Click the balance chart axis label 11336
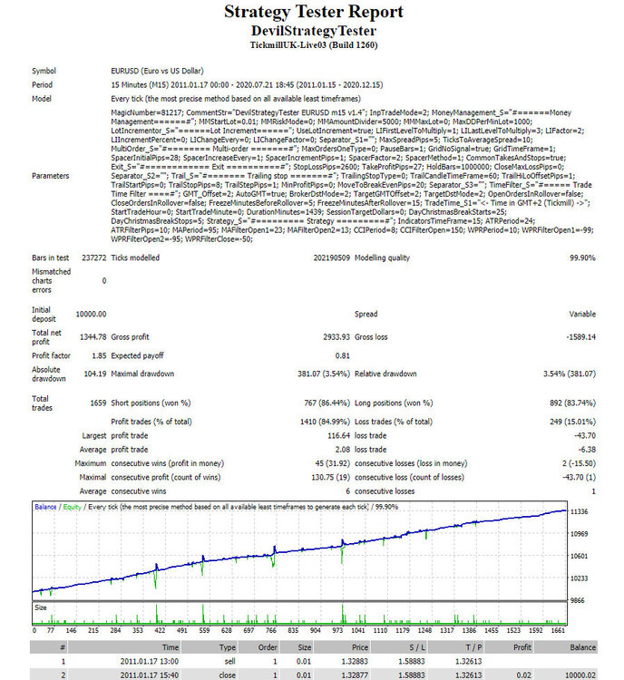The image size is (624, 680). [579, 511]
